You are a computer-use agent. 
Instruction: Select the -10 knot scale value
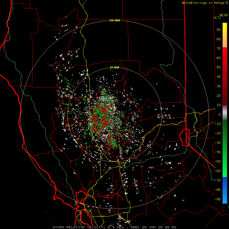(218, 124)
